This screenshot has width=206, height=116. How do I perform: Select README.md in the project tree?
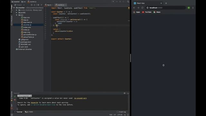click(24, 44)
